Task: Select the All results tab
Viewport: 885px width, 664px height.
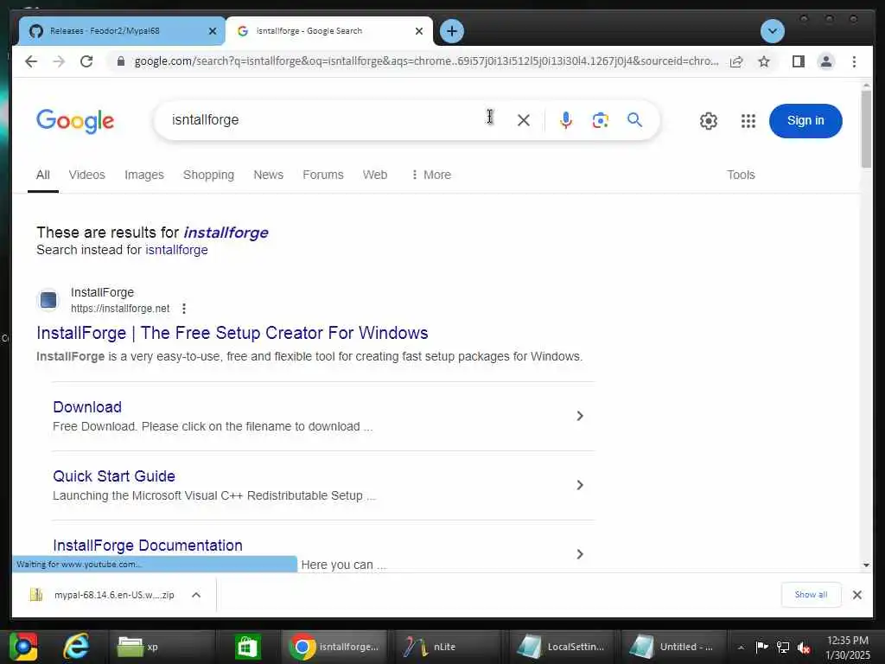Action: [43, 175]
